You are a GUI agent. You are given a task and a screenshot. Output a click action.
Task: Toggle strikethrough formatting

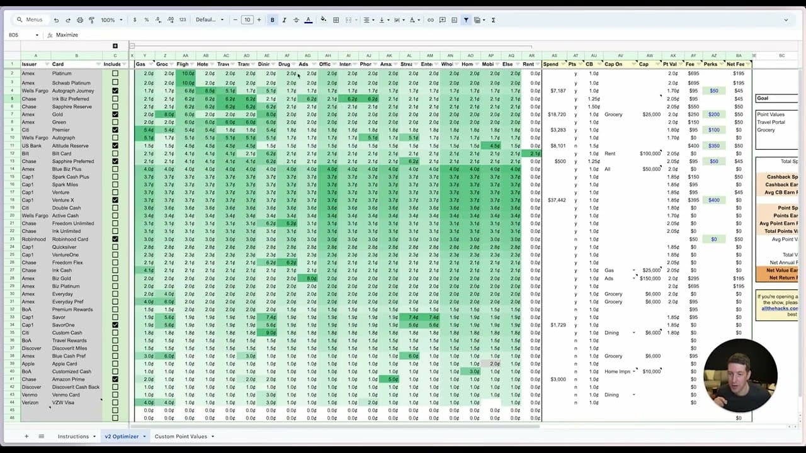[296, 20]
